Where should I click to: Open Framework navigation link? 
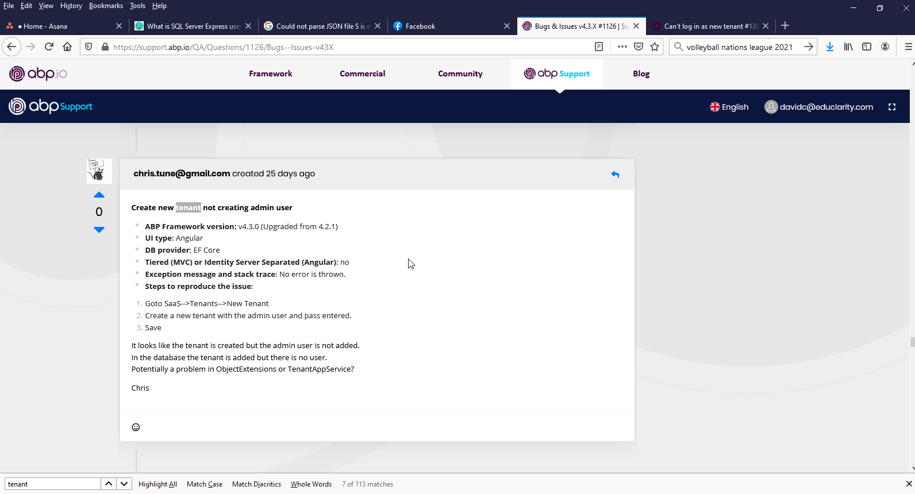[x=271, y=74]
